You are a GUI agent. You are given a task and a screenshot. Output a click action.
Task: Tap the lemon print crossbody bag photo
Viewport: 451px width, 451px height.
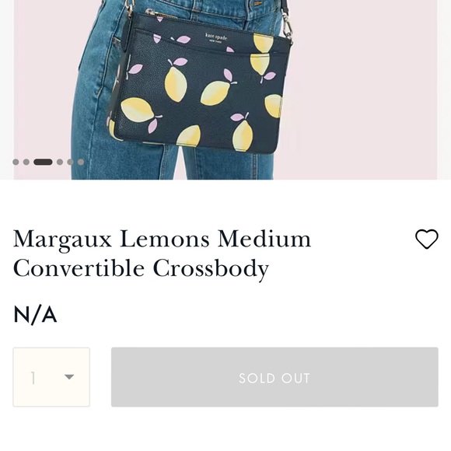coord(200,83)
